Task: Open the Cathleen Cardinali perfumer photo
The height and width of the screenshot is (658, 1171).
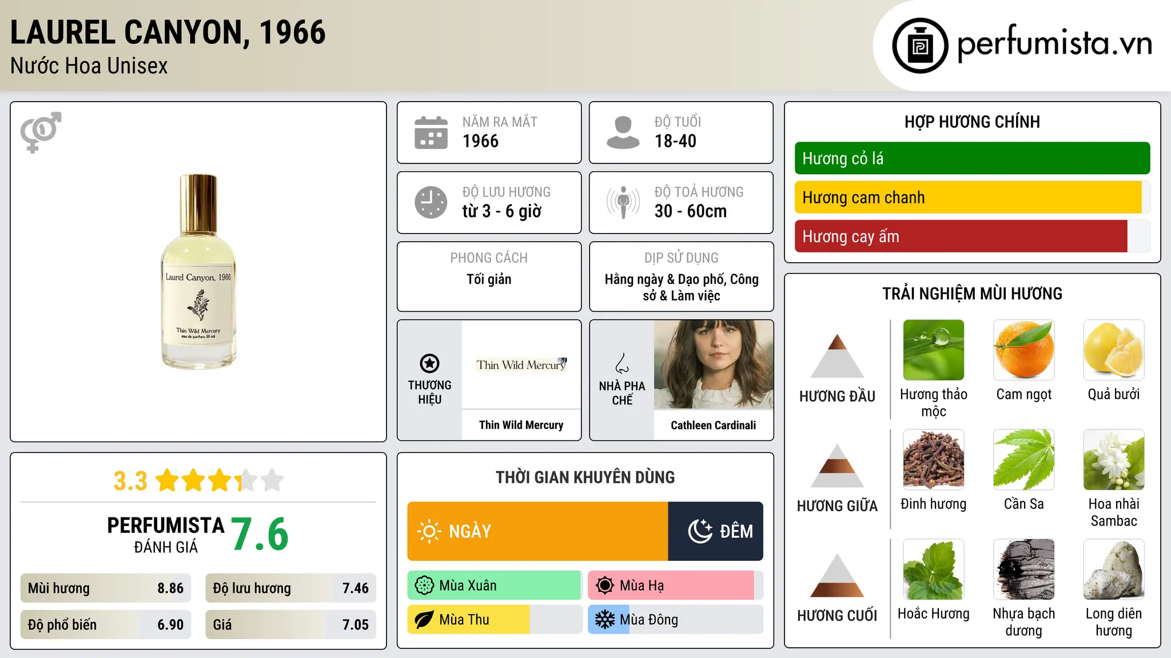Action: click(714, 364)
